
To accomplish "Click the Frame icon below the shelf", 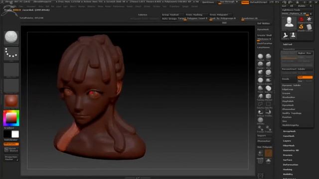I will pos(260,176).
